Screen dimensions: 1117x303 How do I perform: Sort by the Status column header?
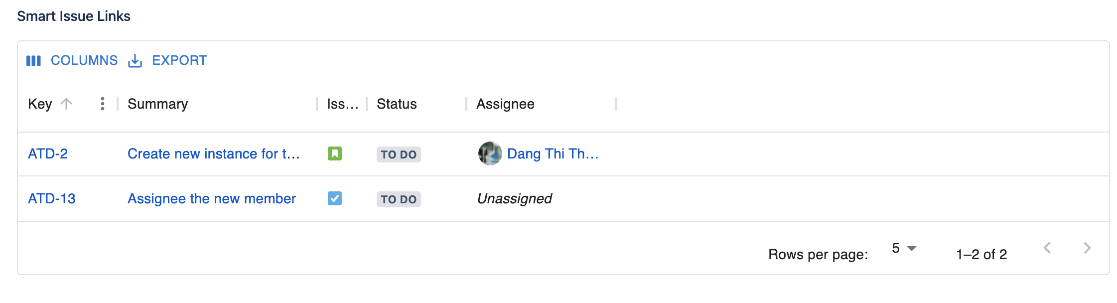coord(397,104)
